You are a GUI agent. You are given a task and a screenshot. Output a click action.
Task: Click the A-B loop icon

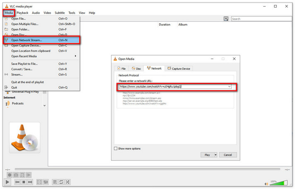pyautogui.click(x=22, y=175)
